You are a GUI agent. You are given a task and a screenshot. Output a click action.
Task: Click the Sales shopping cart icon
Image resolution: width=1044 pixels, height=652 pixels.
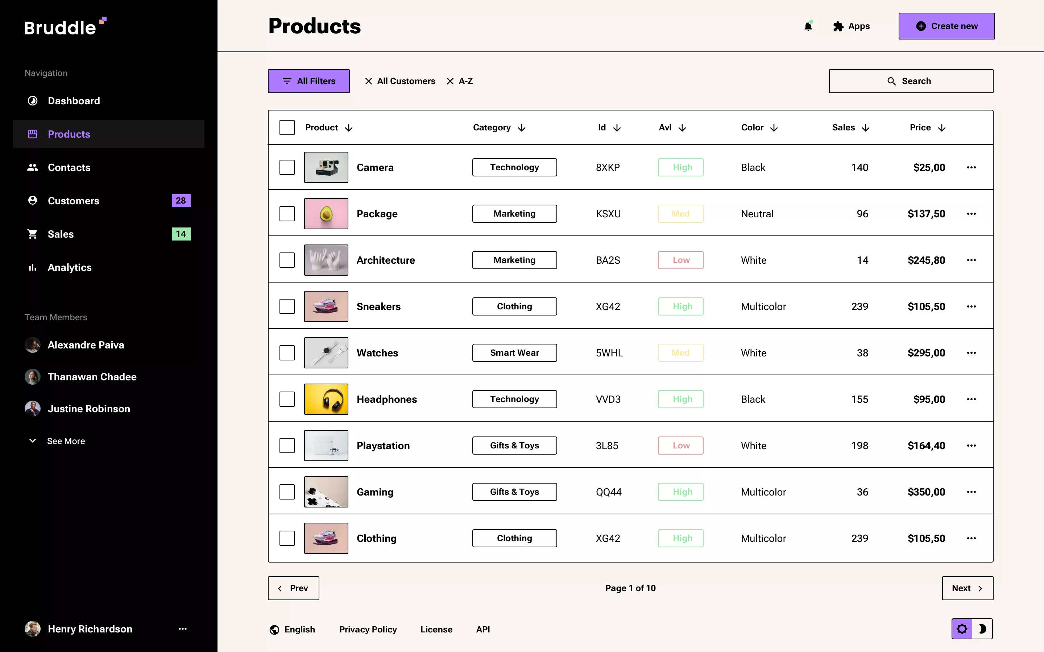coord(32,234)
